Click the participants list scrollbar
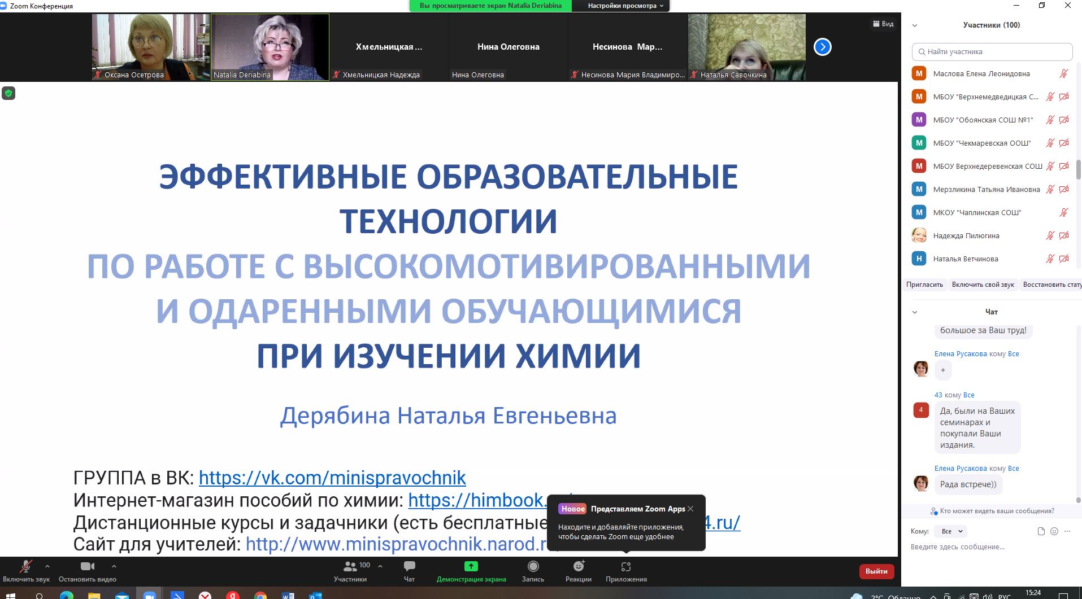Viewport: 1082px width, 599px height. coord(1078,169)
